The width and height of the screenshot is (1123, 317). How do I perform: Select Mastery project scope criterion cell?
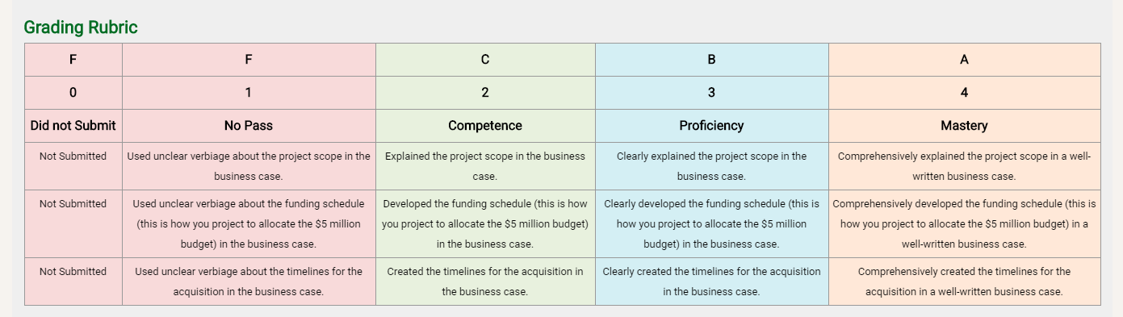[964, 166]
